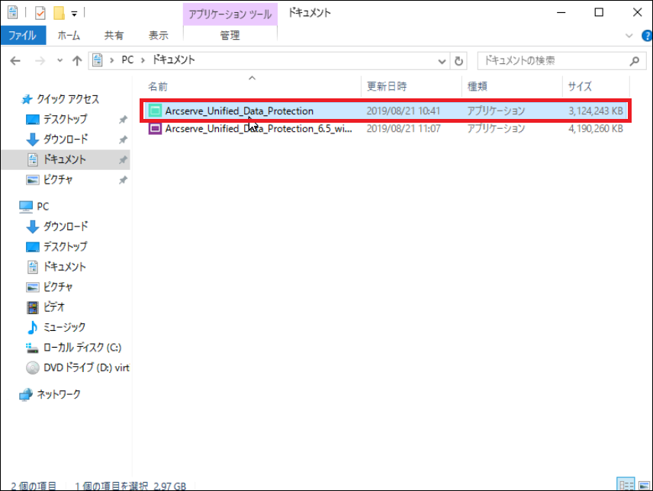
Task: Click ドキュメント in the address bar
Action: [174, 60]
